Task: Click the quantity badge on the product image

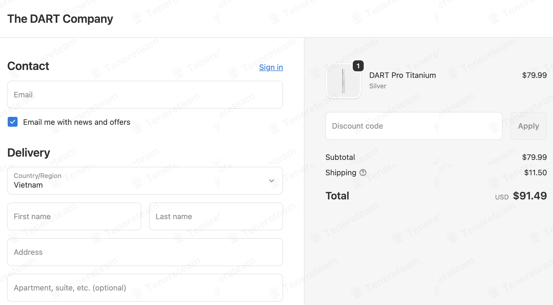Action: (358, 66)
